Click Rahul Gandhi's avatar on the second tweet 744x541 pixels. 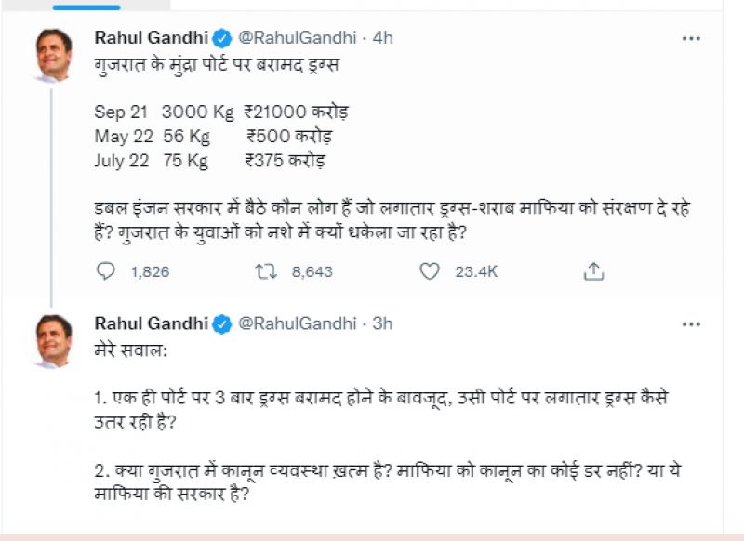54,340
